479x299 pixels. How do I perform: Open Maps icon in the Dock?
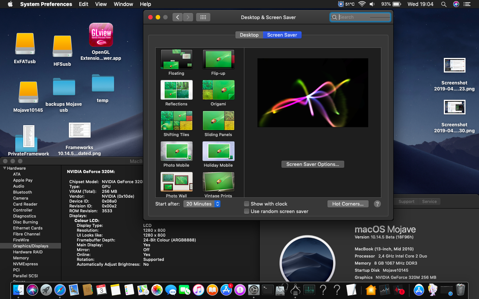pos(143,290)
